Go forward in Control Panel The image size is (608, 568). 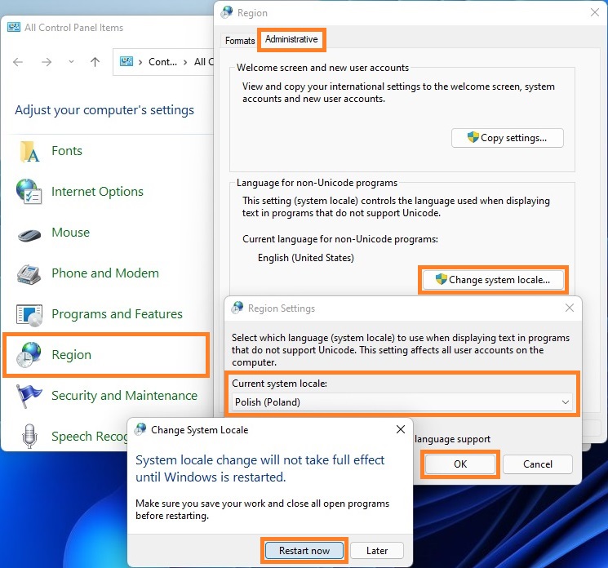click(47, 62)
